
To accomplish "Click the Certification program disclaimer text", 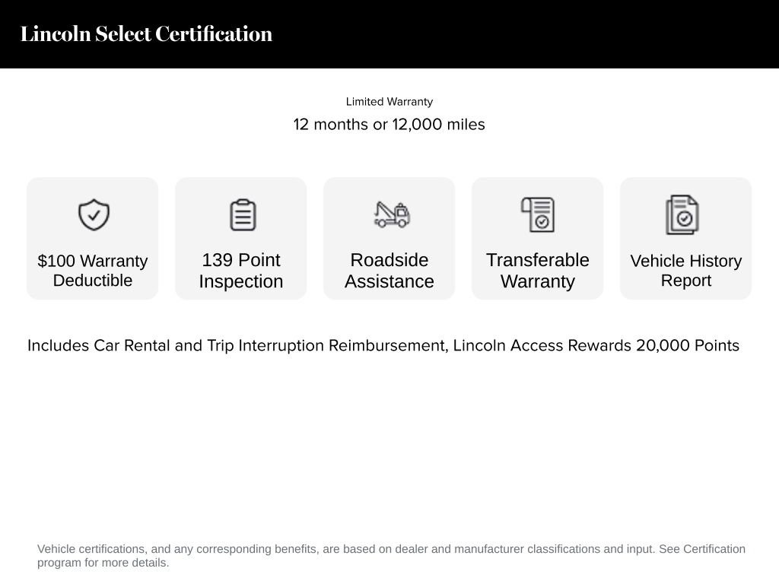I will coord(391,555).
